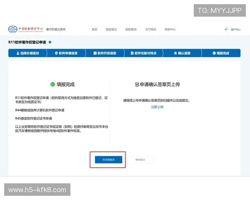Click the China Copyright Protection Center logo
This screenshot has width=250, height=200.
pos(26,29)
